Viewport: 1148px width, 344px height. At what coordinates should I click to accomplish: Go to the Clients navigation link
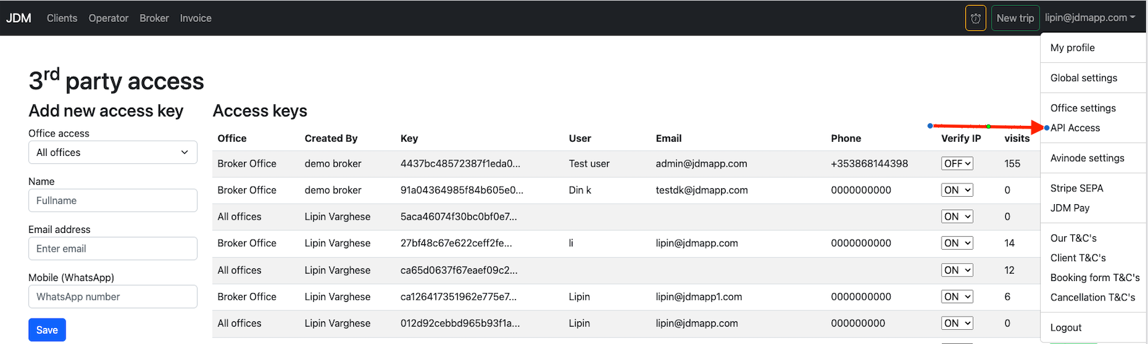pyautogui.click(x=62, y=18)
